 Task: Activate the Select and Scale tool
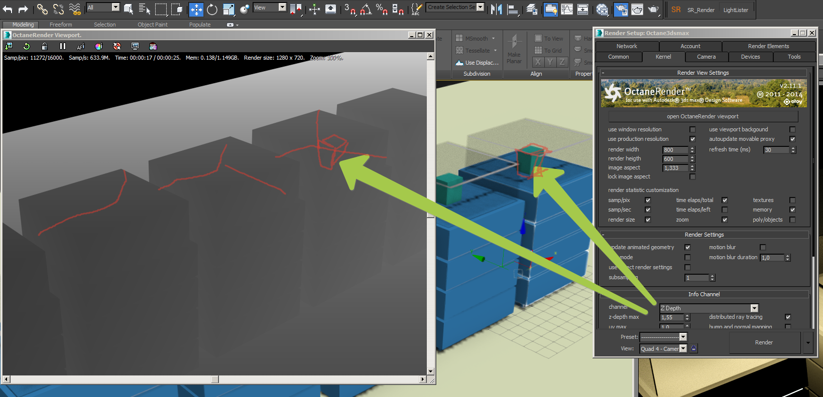(228, 9)
